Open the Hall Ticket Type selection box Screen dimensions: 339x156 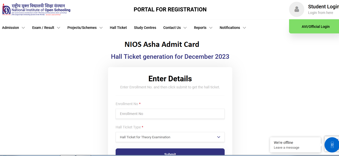click(x=170, y=137)
